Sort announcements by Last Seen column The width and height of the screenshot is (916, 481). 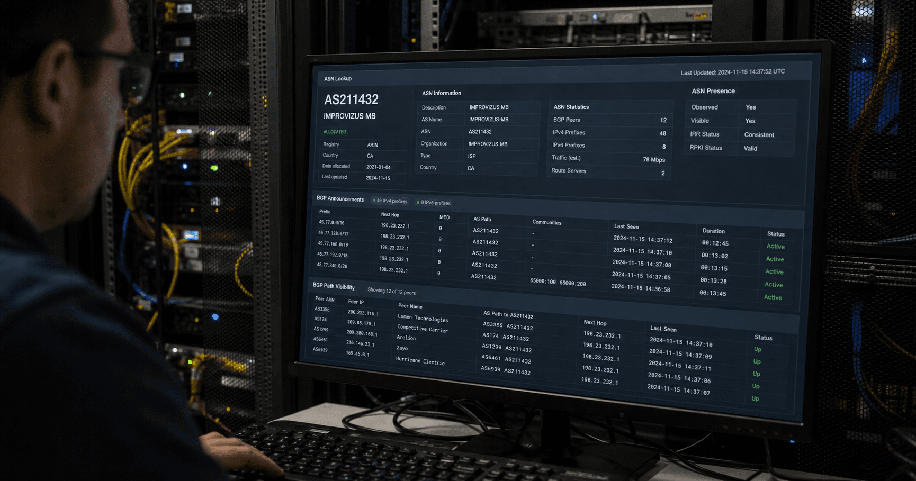pyautogui.click(x=626, y=226)
